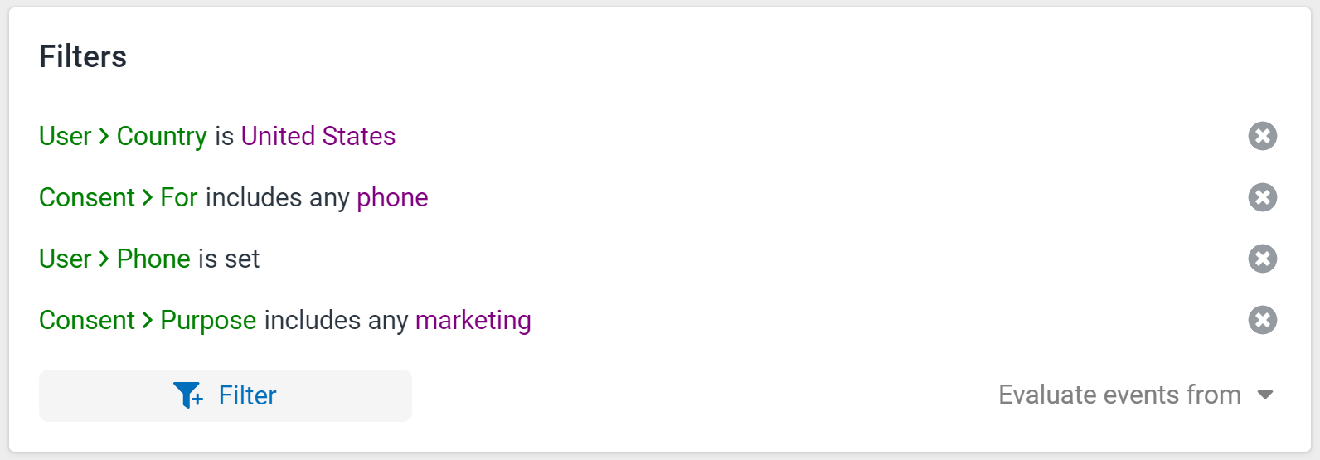The width and height of the screenshot is (1320, 460).
Task: Change 'includes any' operator on Consent For
Action: tap(277, 197)
